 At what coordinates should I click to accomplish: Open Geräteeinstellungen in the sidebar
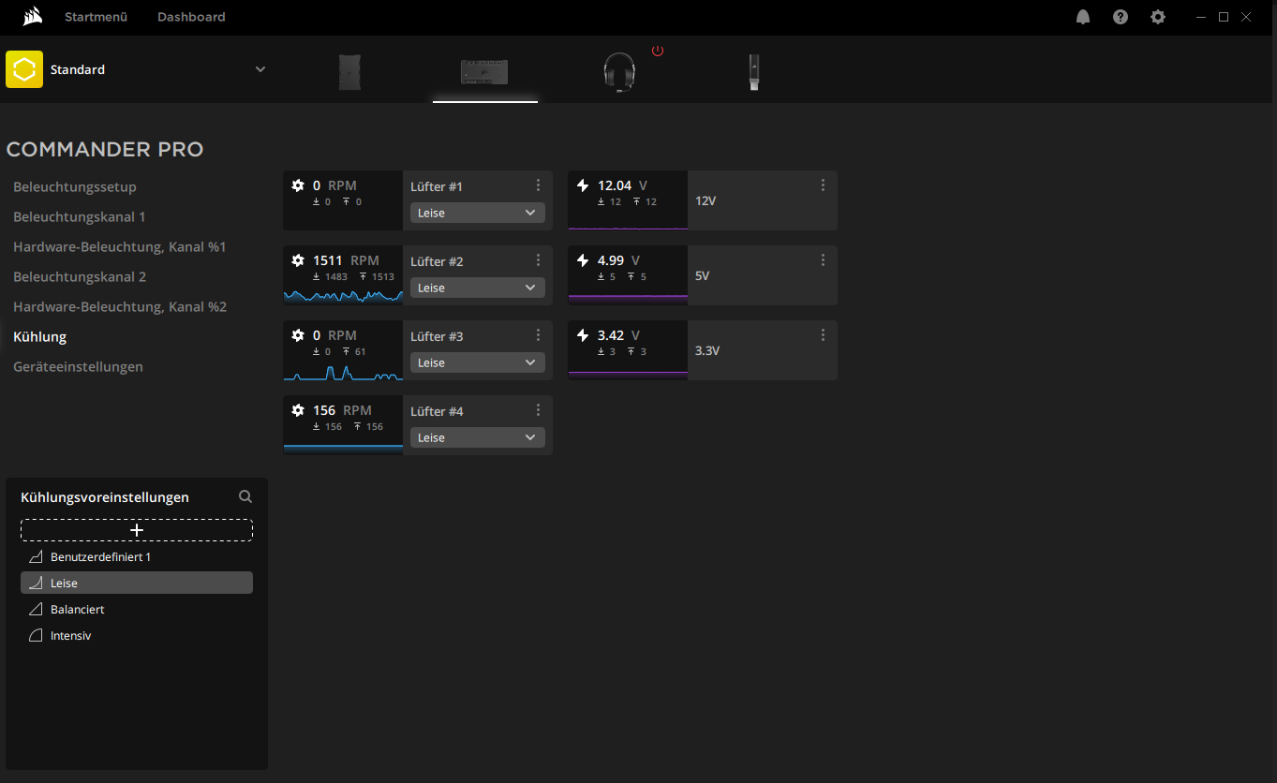[79, 366]
